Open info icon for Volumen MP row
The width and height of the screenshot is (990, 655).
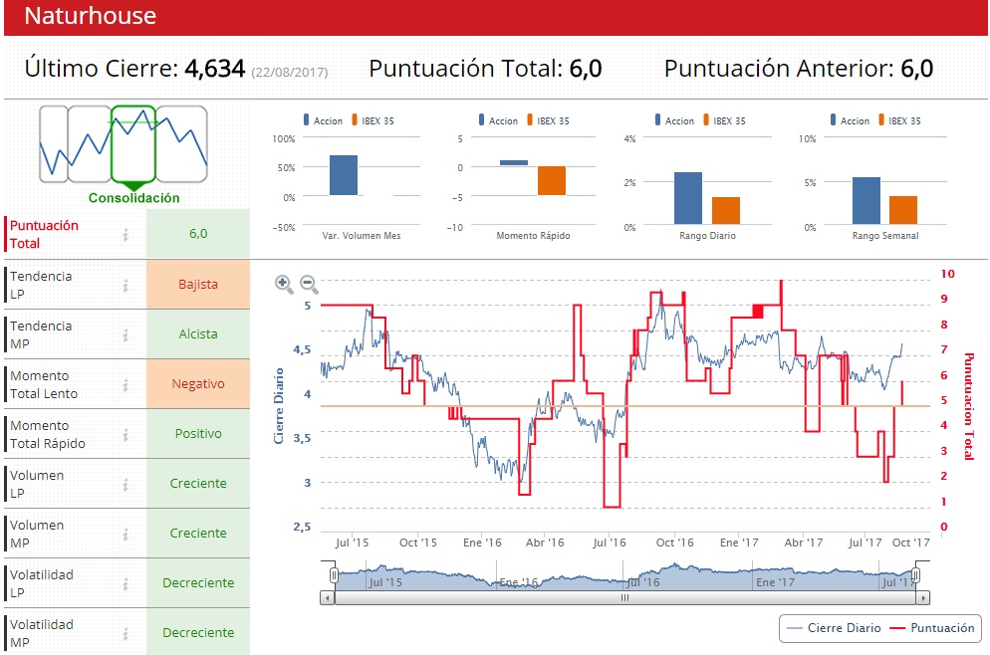[x=125, y=535]
